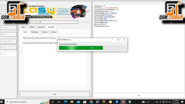Click the bottom 0% progress bar

(x=139, y=95)
